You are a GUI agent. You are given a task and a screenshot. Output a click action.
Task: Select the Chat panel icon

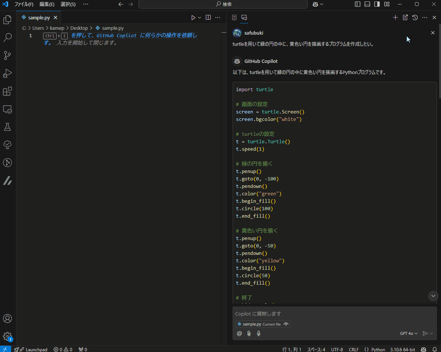pyautogui.click(x=244, y=17)
